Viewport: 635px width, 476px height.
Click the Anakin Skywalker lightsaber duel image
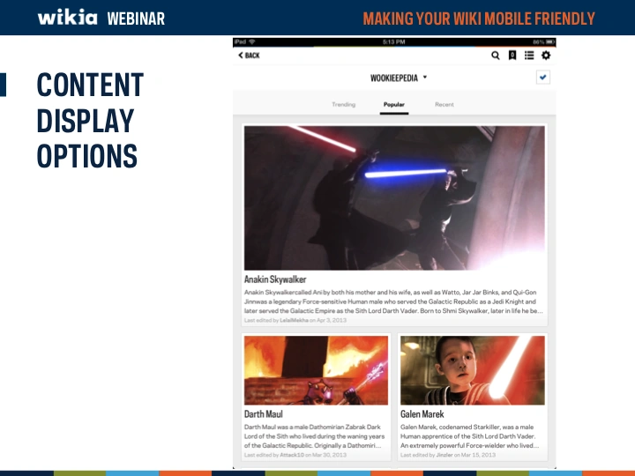pyautogui.click(x=394, y=197)
